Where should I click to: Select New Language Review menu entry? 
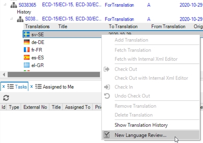(x=141, y=135)
